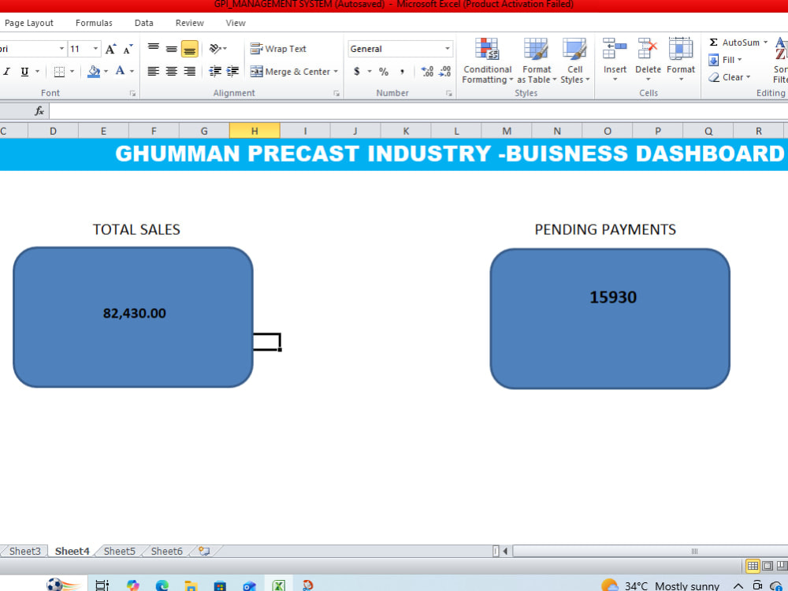Apply accounting dollar format
788x591 pixels.
357,72
